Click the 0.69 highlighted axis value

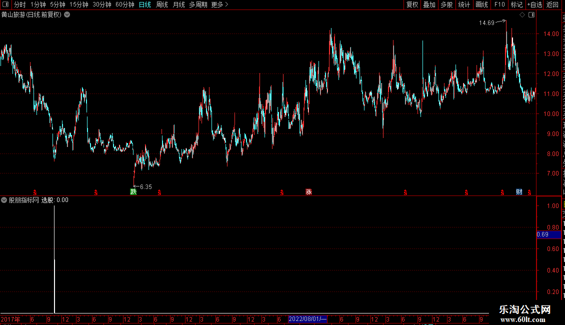[x=548, y=234]
